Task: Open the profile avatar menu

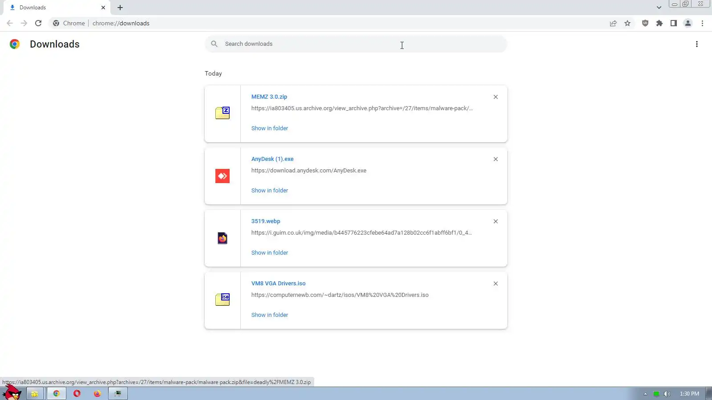Action: (688, 23)
